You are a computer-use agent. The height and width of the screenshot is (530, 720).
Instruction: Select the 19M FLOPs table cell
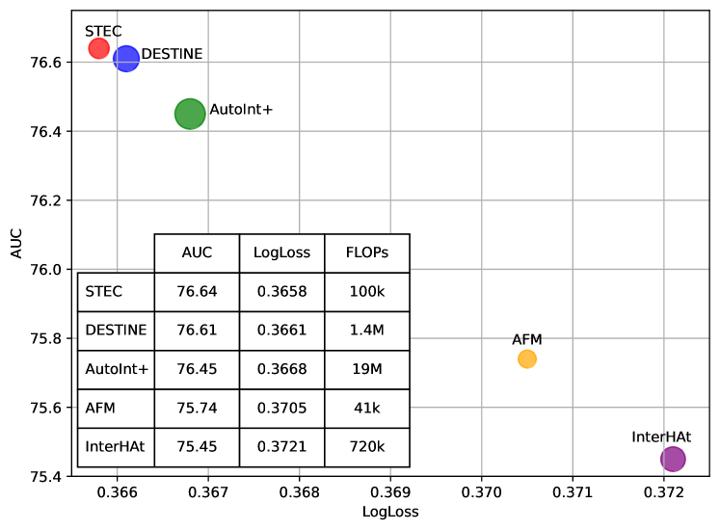tap(366, 369)
